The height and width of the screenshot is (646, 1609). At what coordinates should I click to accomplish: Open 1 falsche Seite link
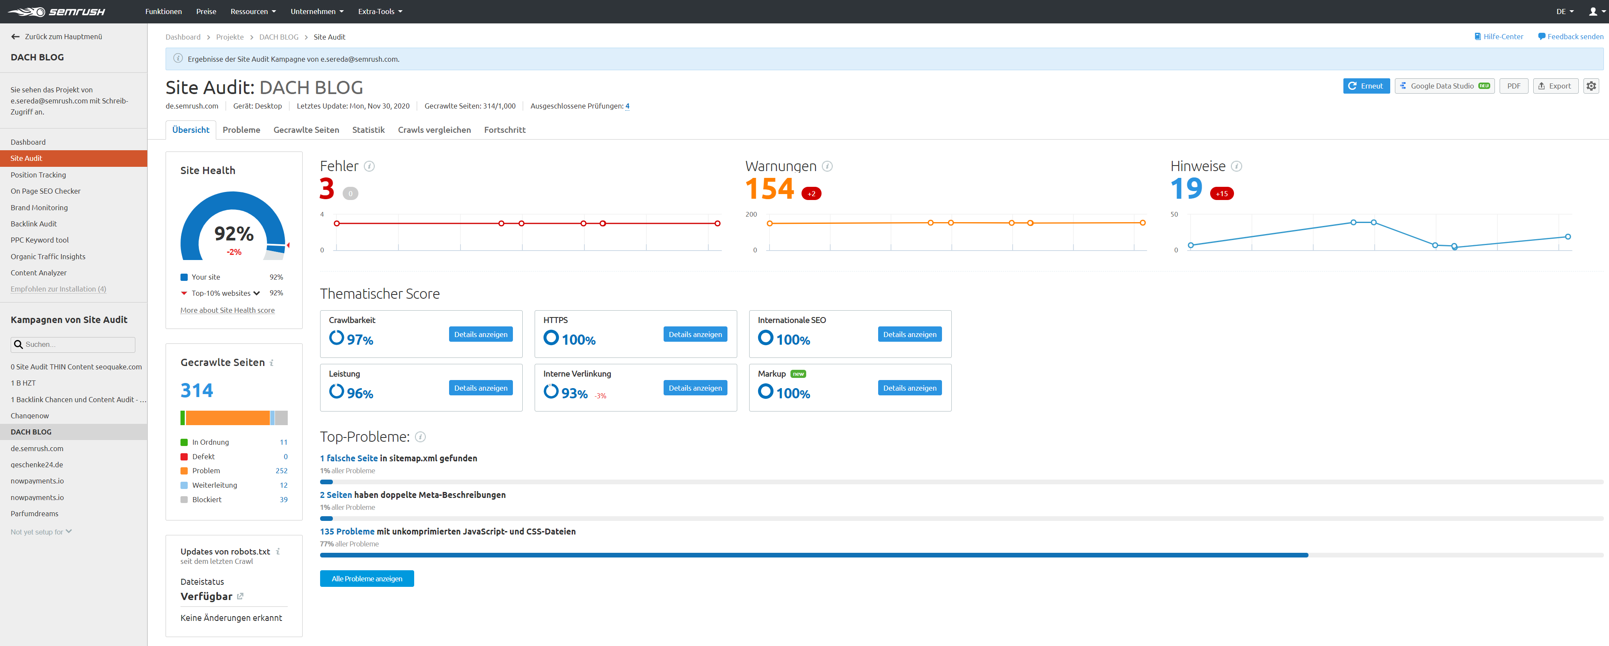coord(349,459)
